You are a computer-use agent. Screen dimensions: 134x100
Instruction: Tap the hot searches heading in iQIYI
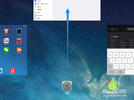[x=114, y=37]
